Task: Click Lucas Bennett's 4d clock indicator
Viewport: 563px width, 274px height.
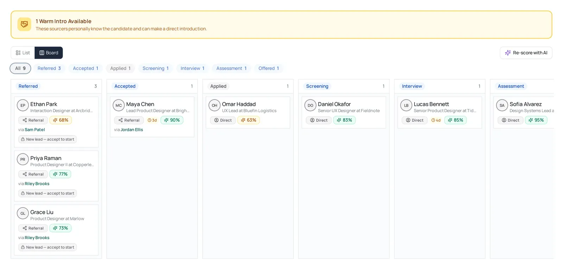Action: coord(436,120)
